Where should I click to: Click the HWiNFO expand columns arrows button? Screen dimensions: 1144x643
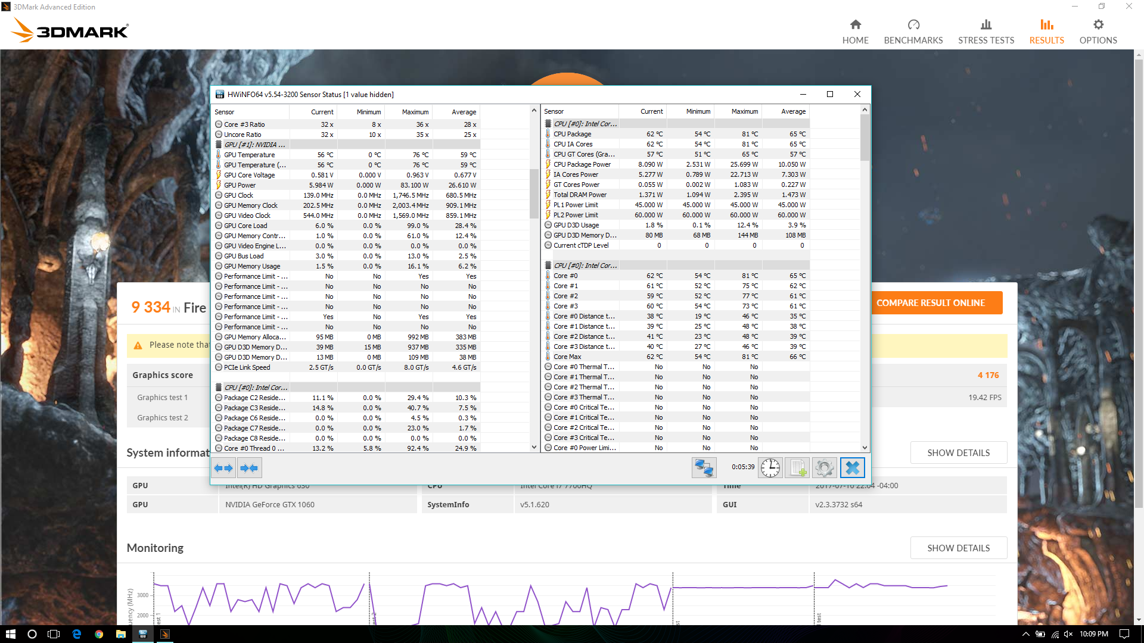pos(223,468)
